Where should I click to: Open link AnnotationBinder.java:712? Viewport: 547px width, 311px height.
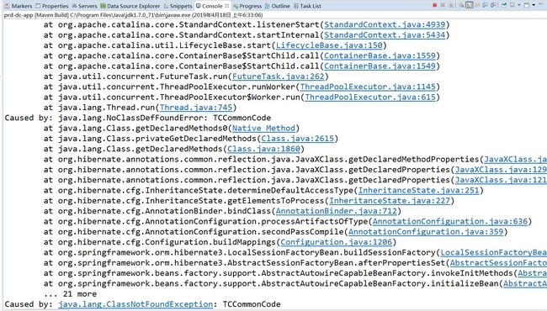coord(337,211)
